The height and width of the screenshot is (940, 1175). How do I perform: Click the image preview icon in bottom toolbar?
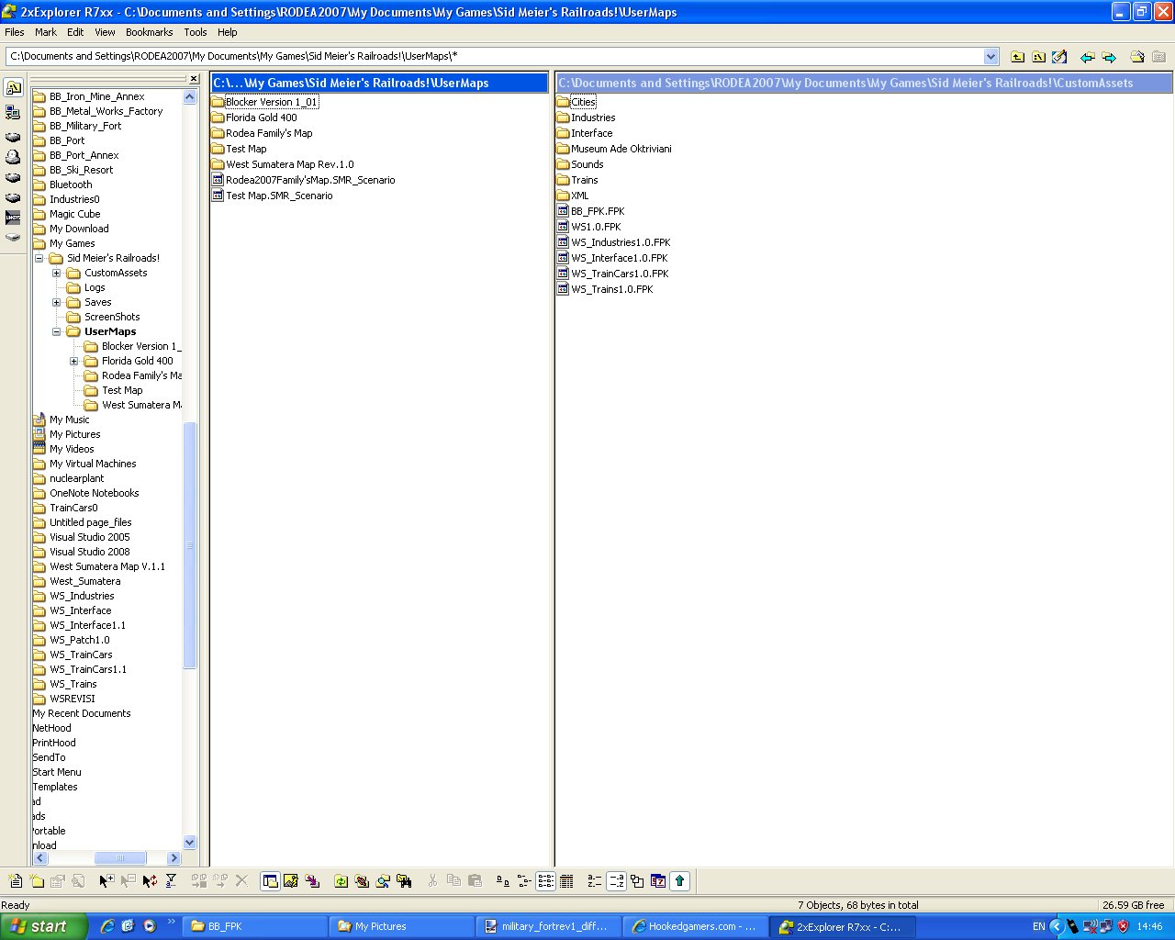tap(291, 881)
